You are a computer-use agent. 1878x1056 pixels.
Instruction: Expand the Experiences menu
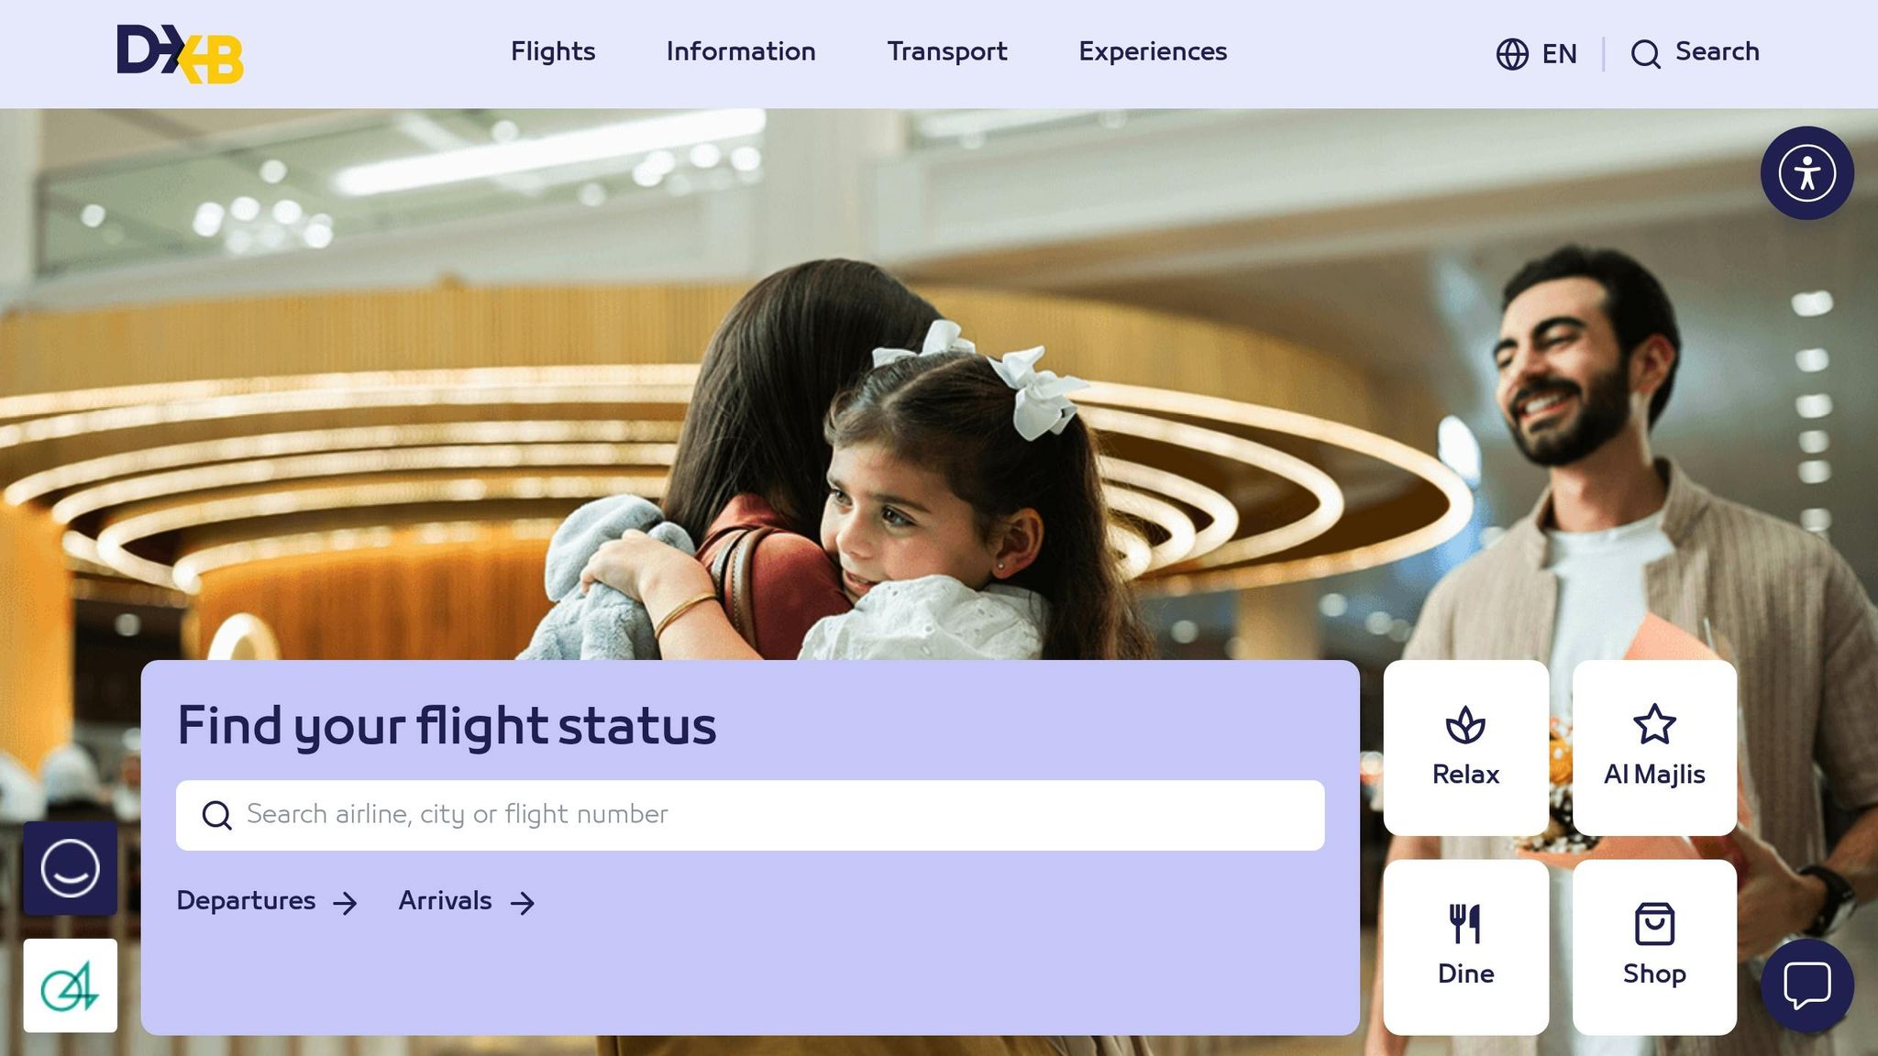[x=1153, y=52]
